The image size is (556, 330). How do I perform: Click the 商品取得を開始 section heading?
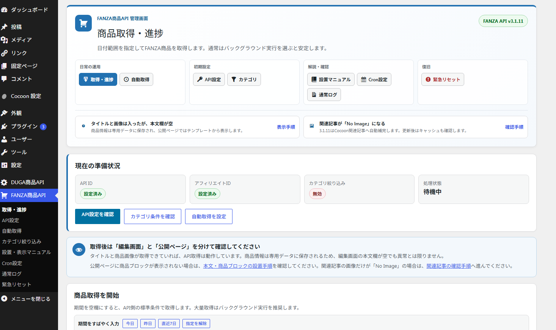[97, 295]
